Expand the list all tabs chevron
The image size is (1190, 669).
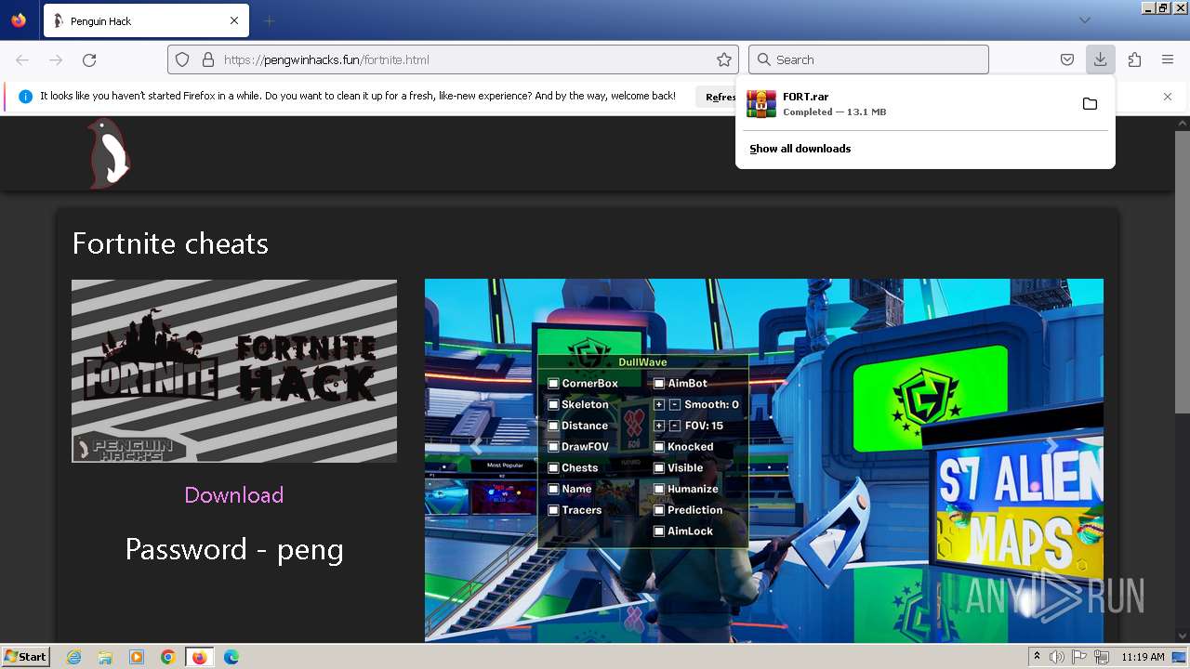1085,20
